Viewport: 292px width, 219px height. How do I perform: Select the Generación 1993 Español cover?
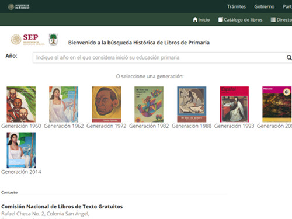click(x=234, y=105)
